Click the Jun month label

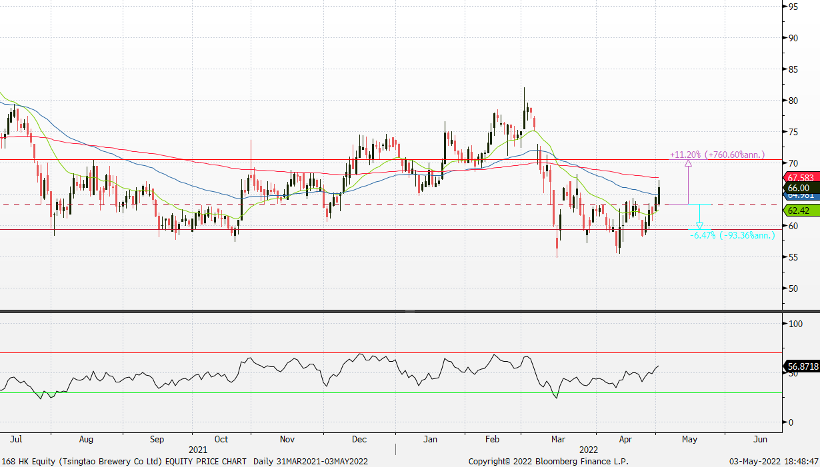[759, 440]
